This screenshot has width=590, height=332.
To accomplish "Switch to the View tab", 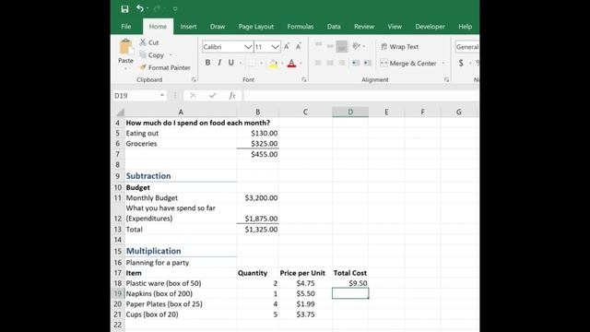I will (395, 27).
